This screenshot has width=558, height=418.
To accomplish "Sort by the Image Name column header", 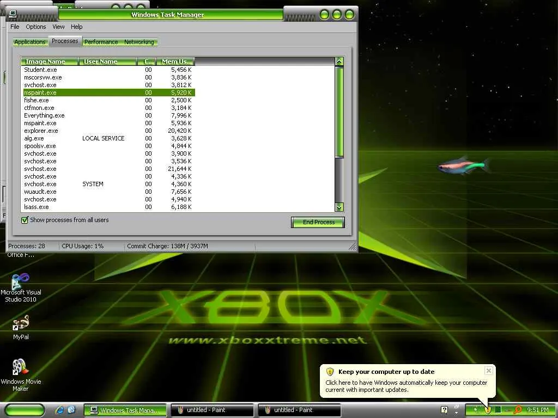I will [50, 62].
